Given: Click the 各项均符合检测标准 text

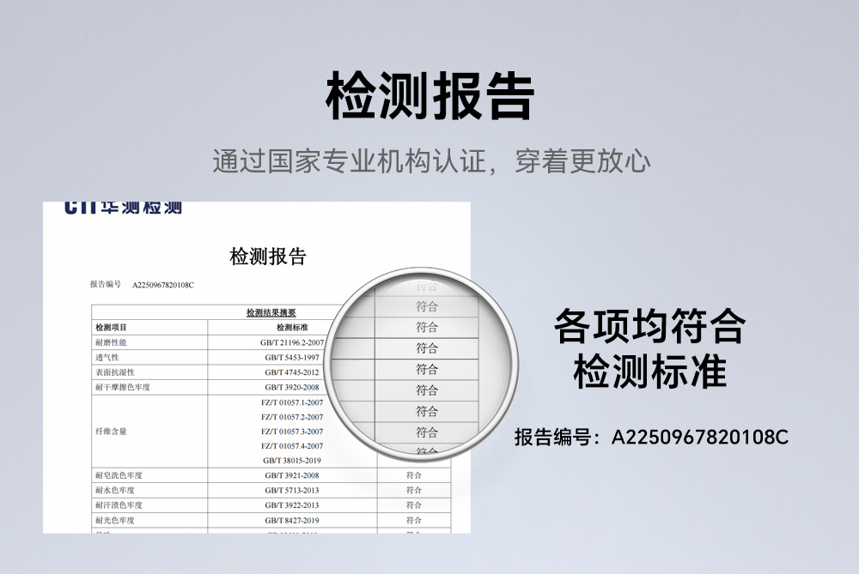Looking at the screenshot, I should (650, 349).
